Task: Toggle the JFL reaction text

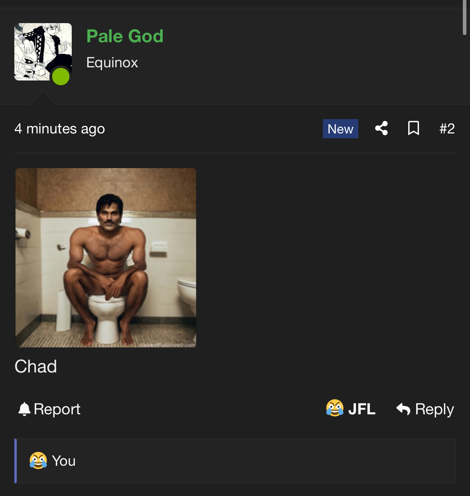Action: click(x=362, y=409)
